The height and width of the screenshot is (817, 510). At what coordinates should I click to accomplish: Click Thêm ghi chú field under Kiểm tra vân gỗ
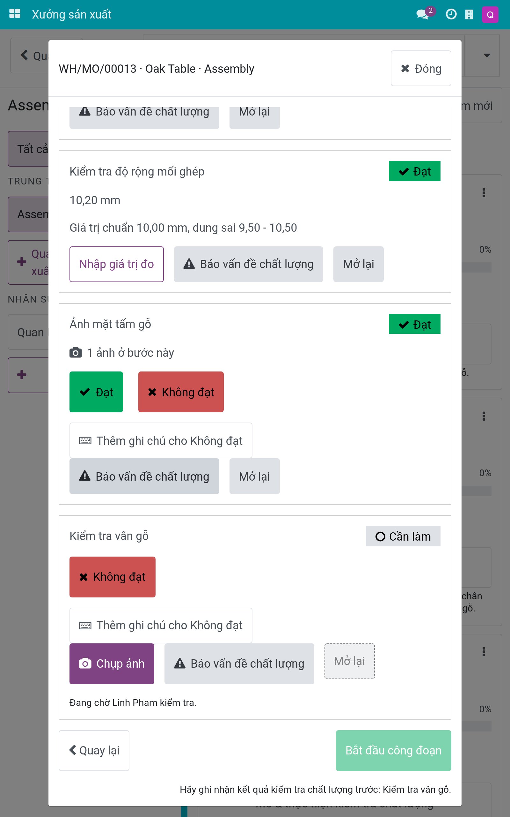(x=161, y=625)
